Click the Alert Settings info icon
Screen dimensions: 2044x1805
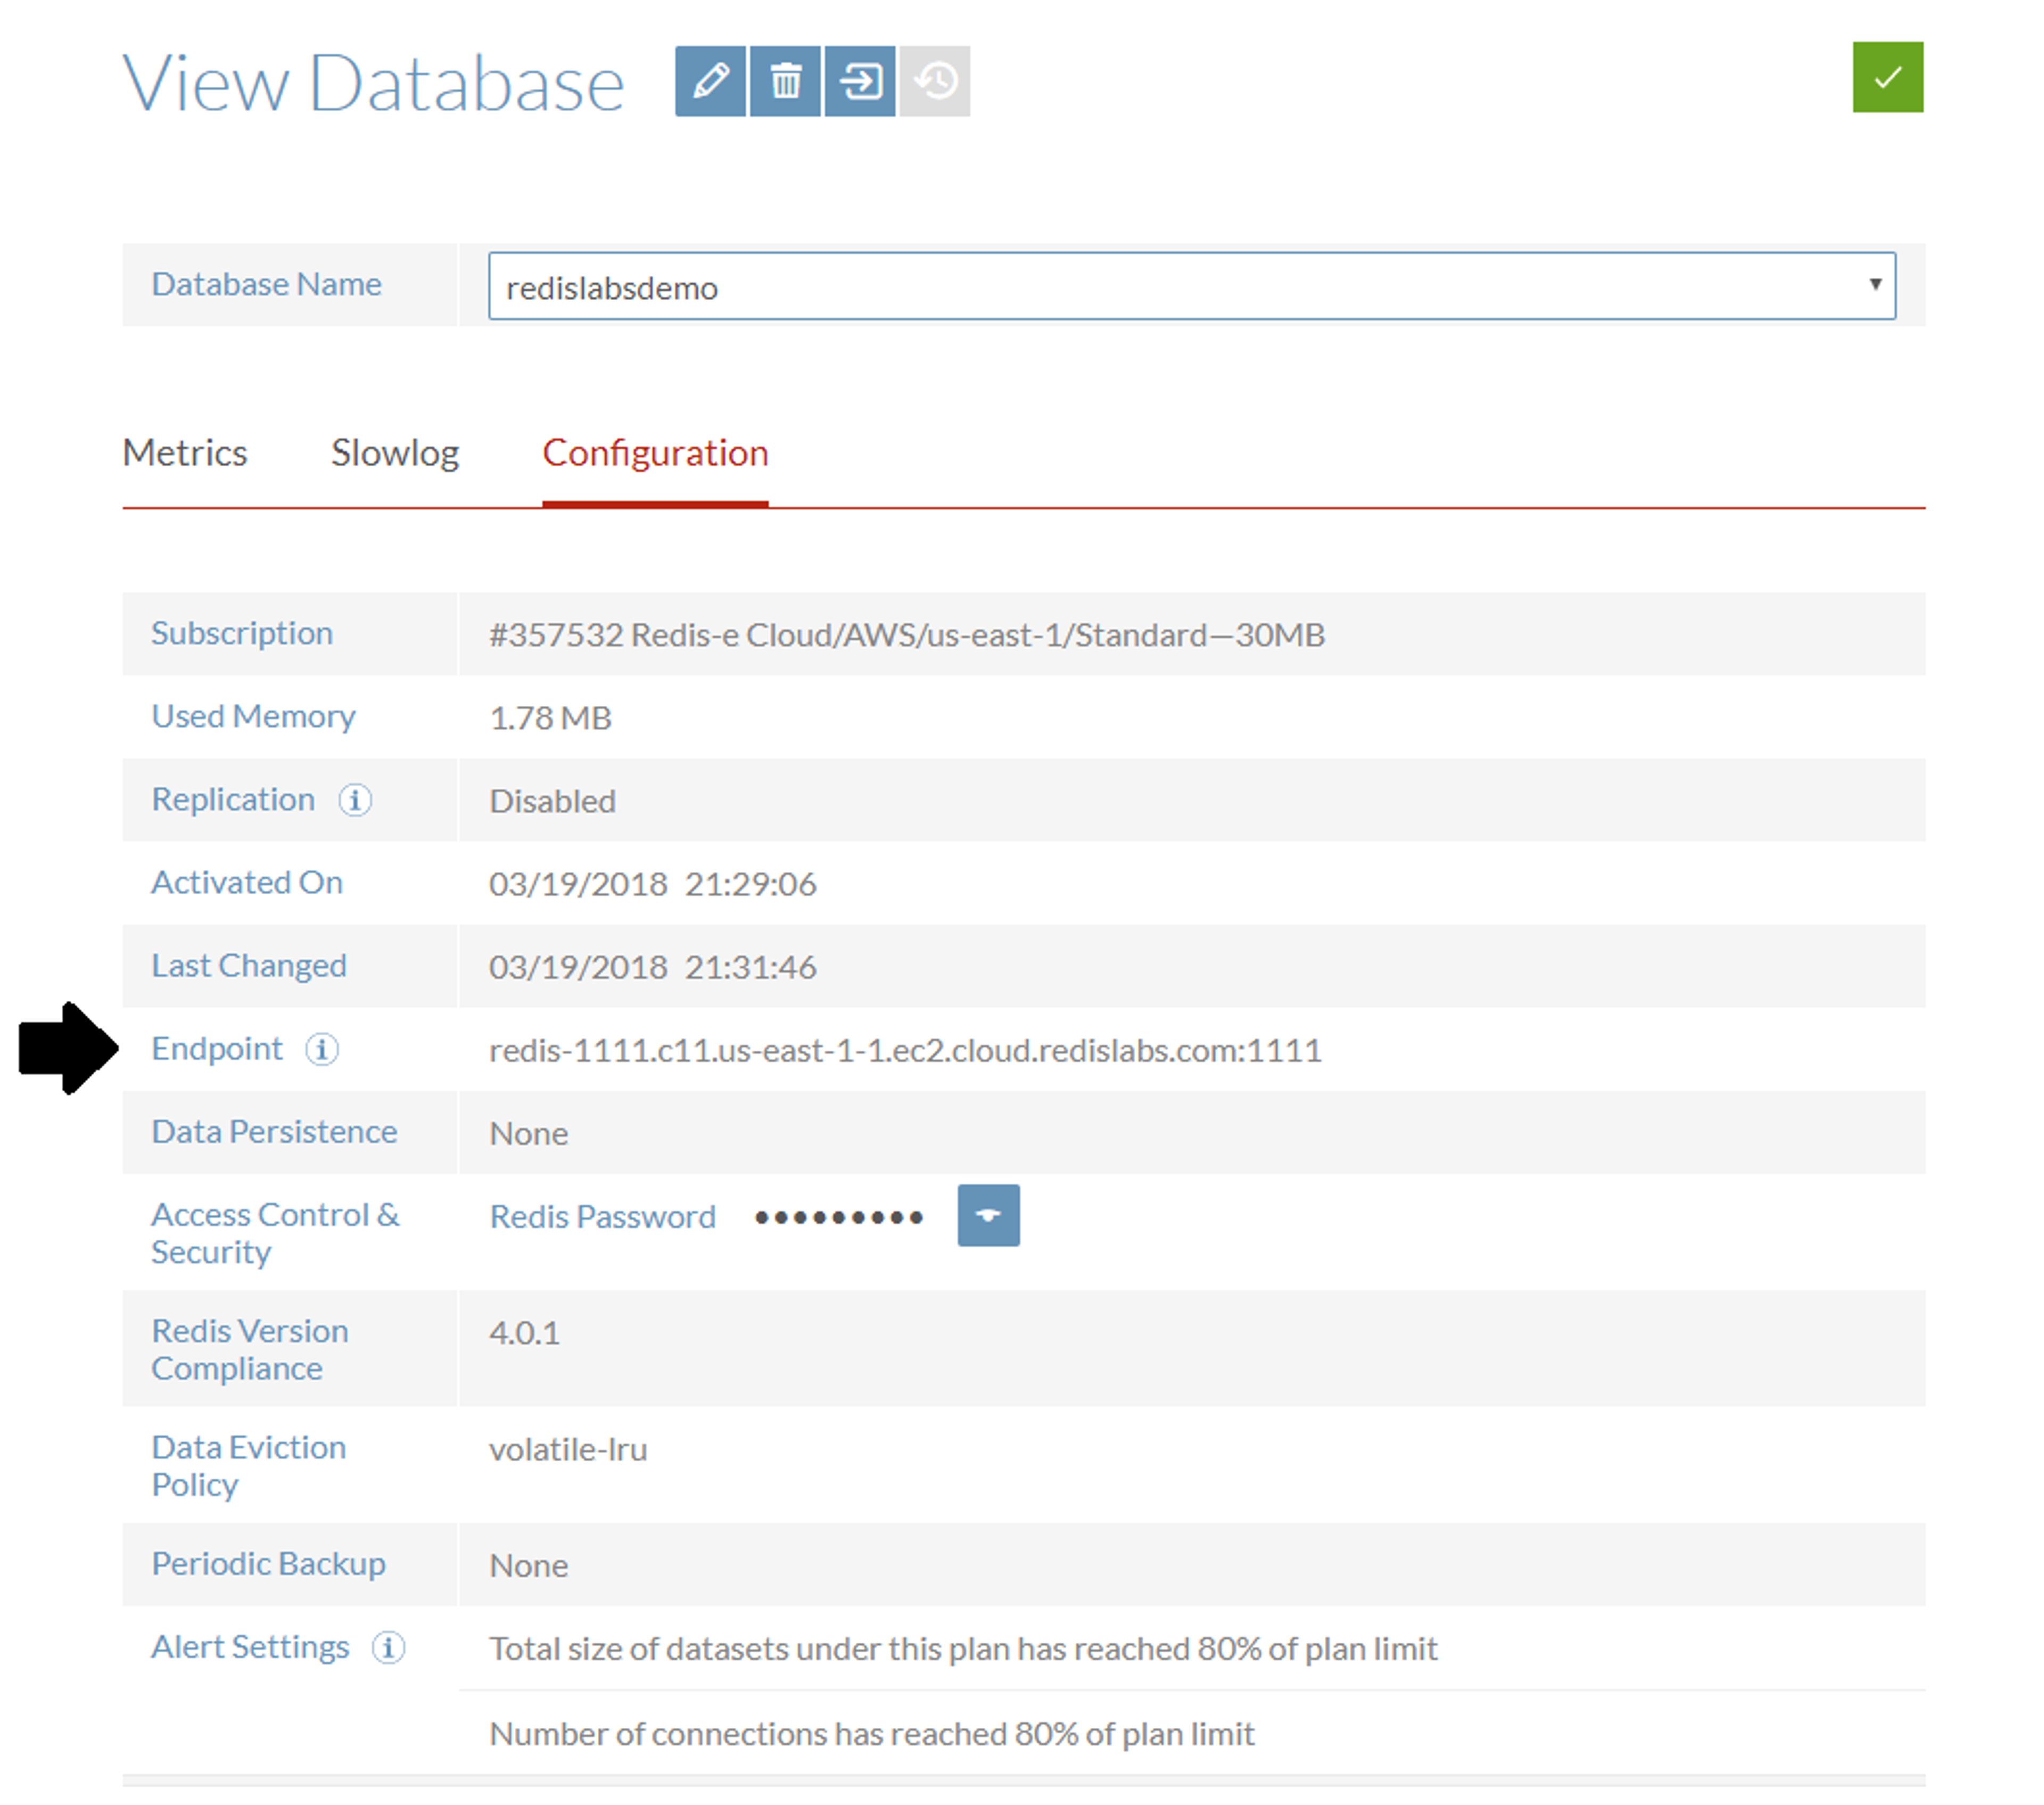[388, 1647]
